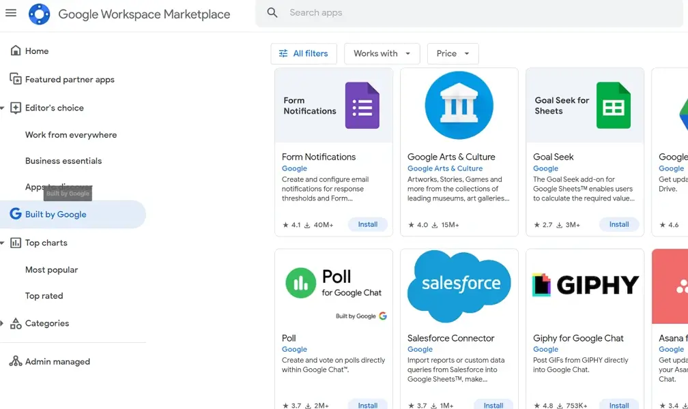This screenshot has height=409, width=688.
Task: Open Giphy for Google Chat title
Action: 578,338
